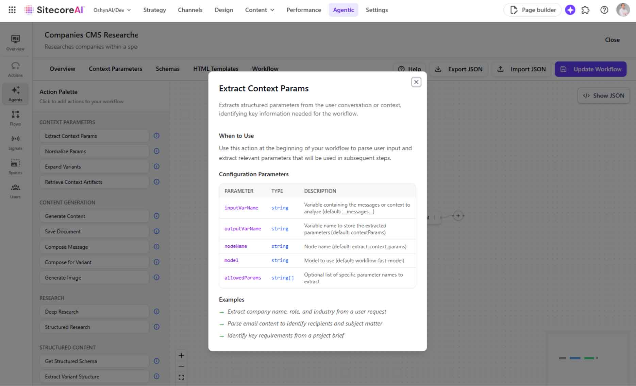Screen dimensions: 636x386
Task: Select the Agentic menu item
Action: (x=343, y=10)
